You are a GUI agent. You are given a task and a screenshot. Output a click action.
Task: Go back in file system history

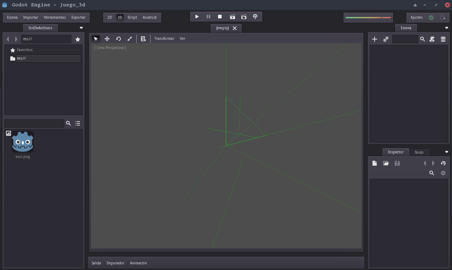[x=8, y=39]
